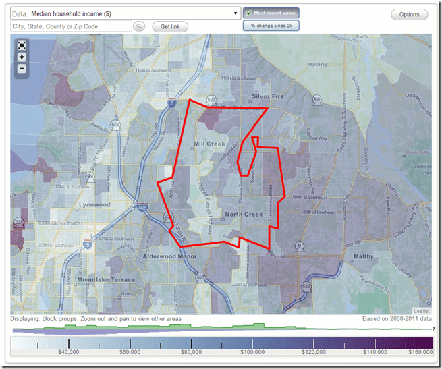442x369 pixels.
Task: Open the Options menu
Action: point(409,14)
